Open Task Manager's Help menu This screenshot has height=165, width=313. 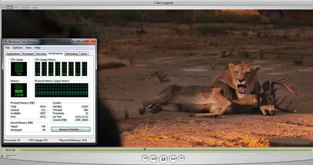coord(38,48)
